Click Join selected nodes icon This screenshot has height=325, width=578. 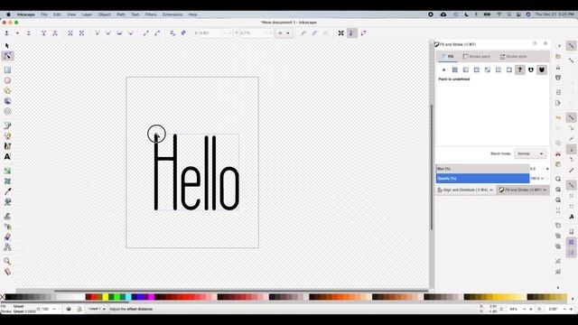pyautogui.click(x=43, y=33)
